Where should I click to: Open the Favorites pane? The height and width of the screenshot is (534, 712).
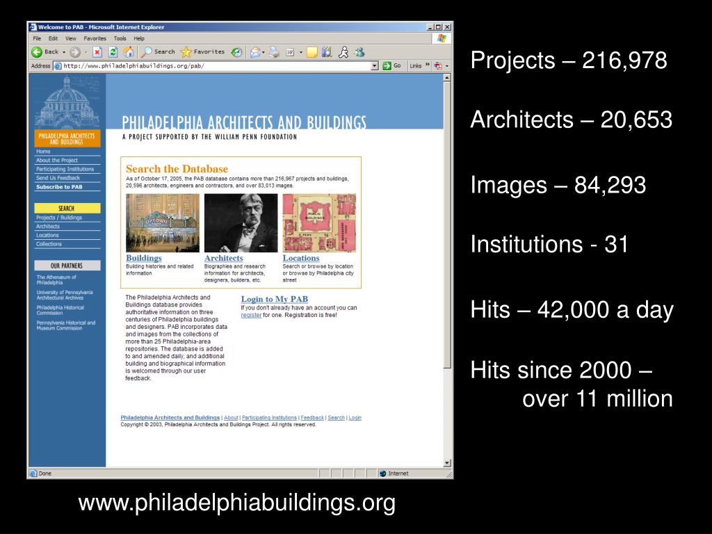(202, 52)
